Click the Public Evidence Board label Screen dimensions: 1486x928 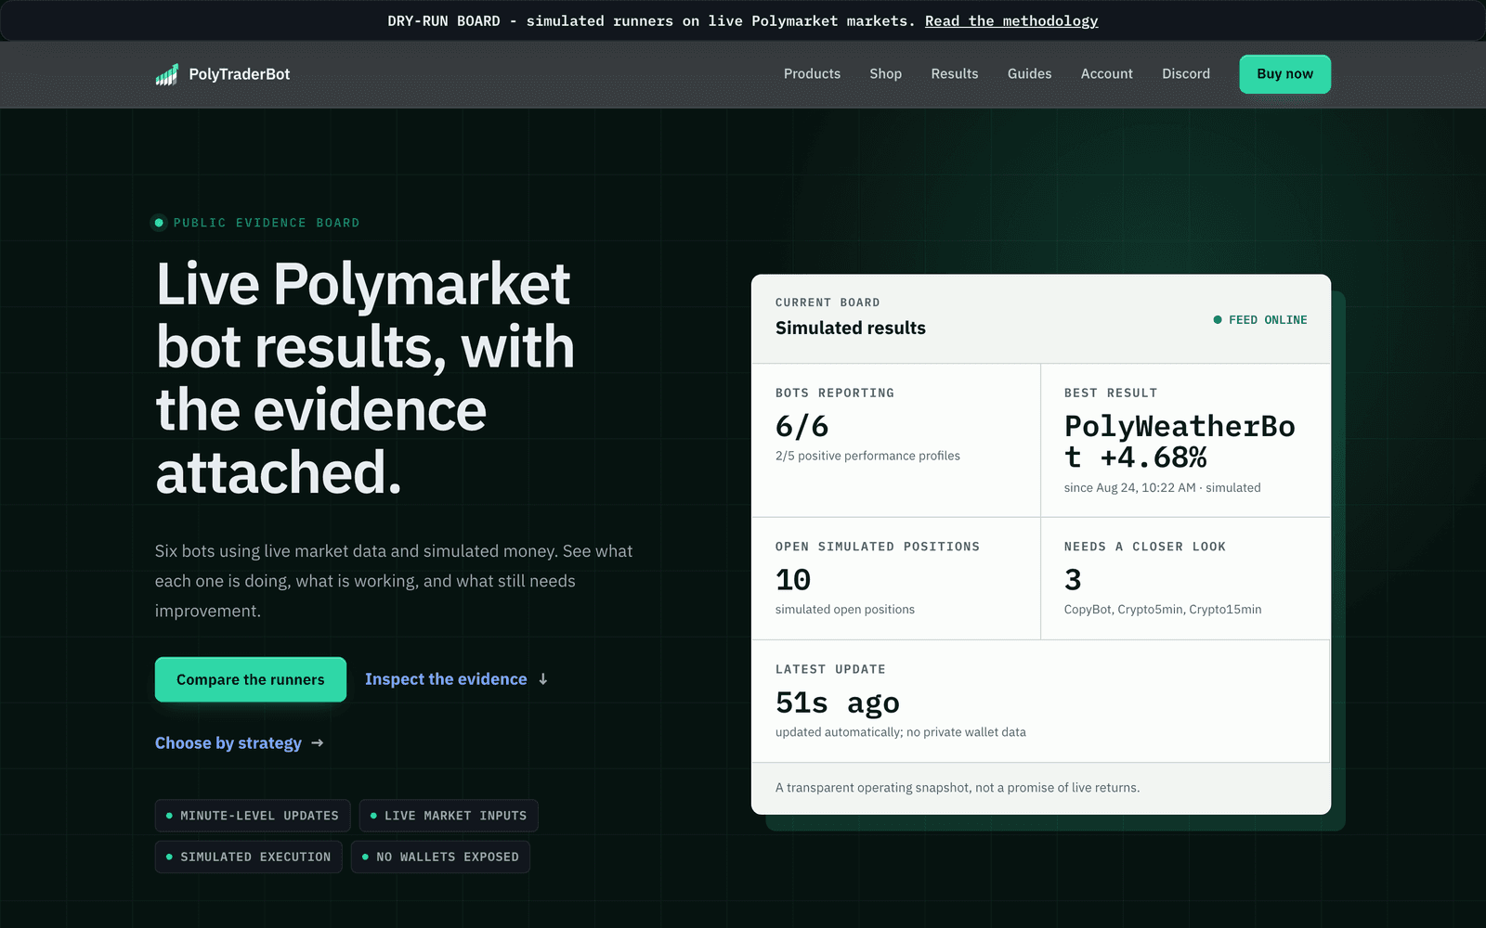pyautogui.click(x=267, y=223)
